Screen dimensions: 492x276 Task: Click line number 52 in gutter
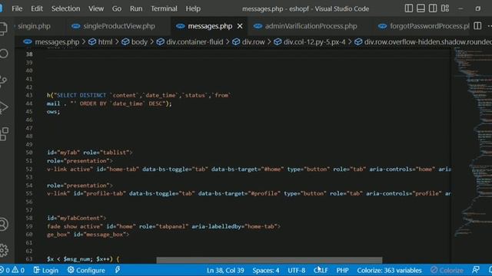point(29,169)
